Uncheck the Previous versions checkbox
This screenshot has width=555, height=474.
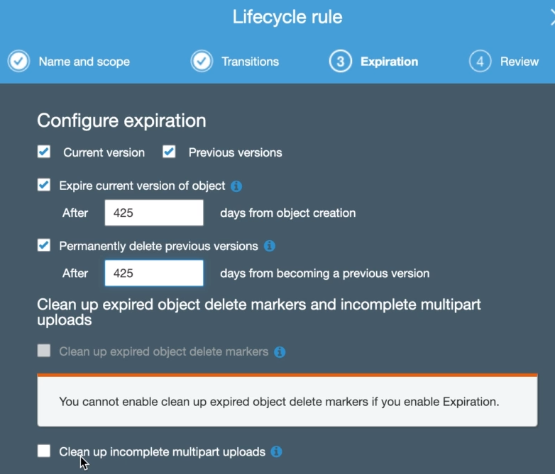(x=169, y=152)
